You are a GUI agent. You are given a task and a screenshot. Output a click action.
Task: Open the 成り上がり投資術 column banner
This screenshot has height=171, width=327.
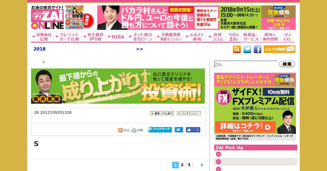pos(118,86)
